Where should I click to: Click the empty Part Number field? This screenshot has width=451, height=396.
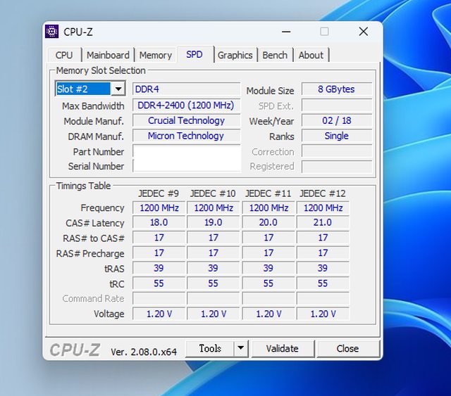187,152
